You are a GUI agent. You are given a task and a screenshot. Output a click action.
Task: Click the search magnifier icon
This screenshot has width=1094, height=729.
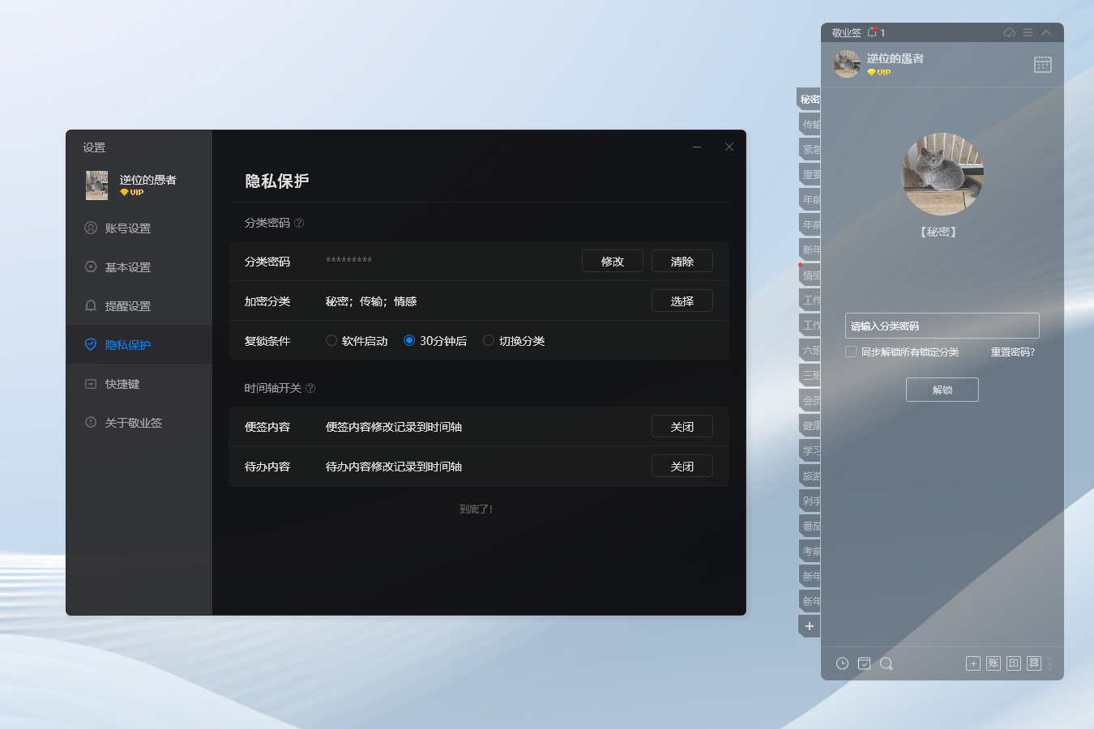(x=886, y=663)
